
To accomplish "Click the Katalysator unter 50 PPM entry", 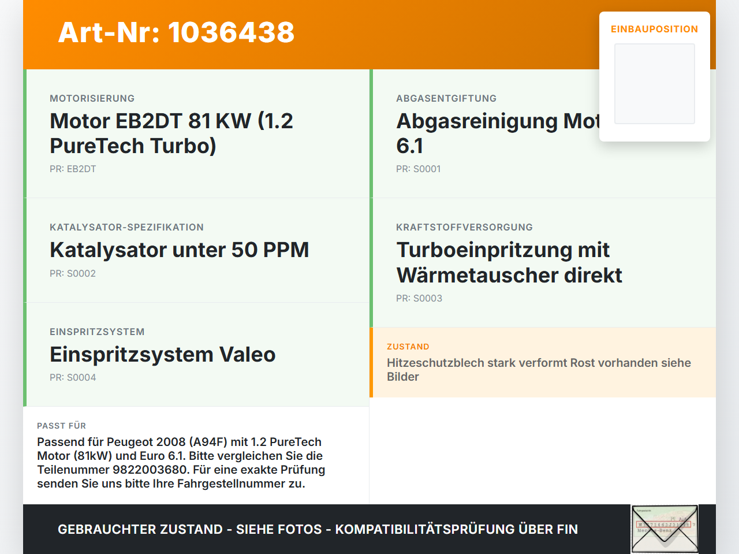I will point(196,250).
